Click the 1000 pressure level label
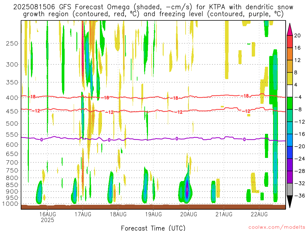Screen dimensions: 308x231 pos(11,204)
